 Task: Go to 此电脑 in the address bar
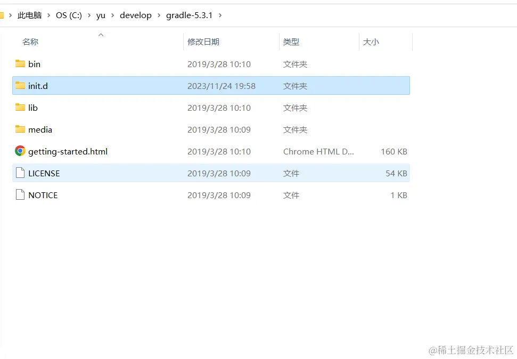coord(30,15)
